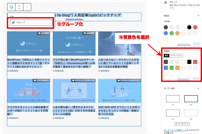
Task: Pick the orange text color swatch
Action: [x=177, y=33]
